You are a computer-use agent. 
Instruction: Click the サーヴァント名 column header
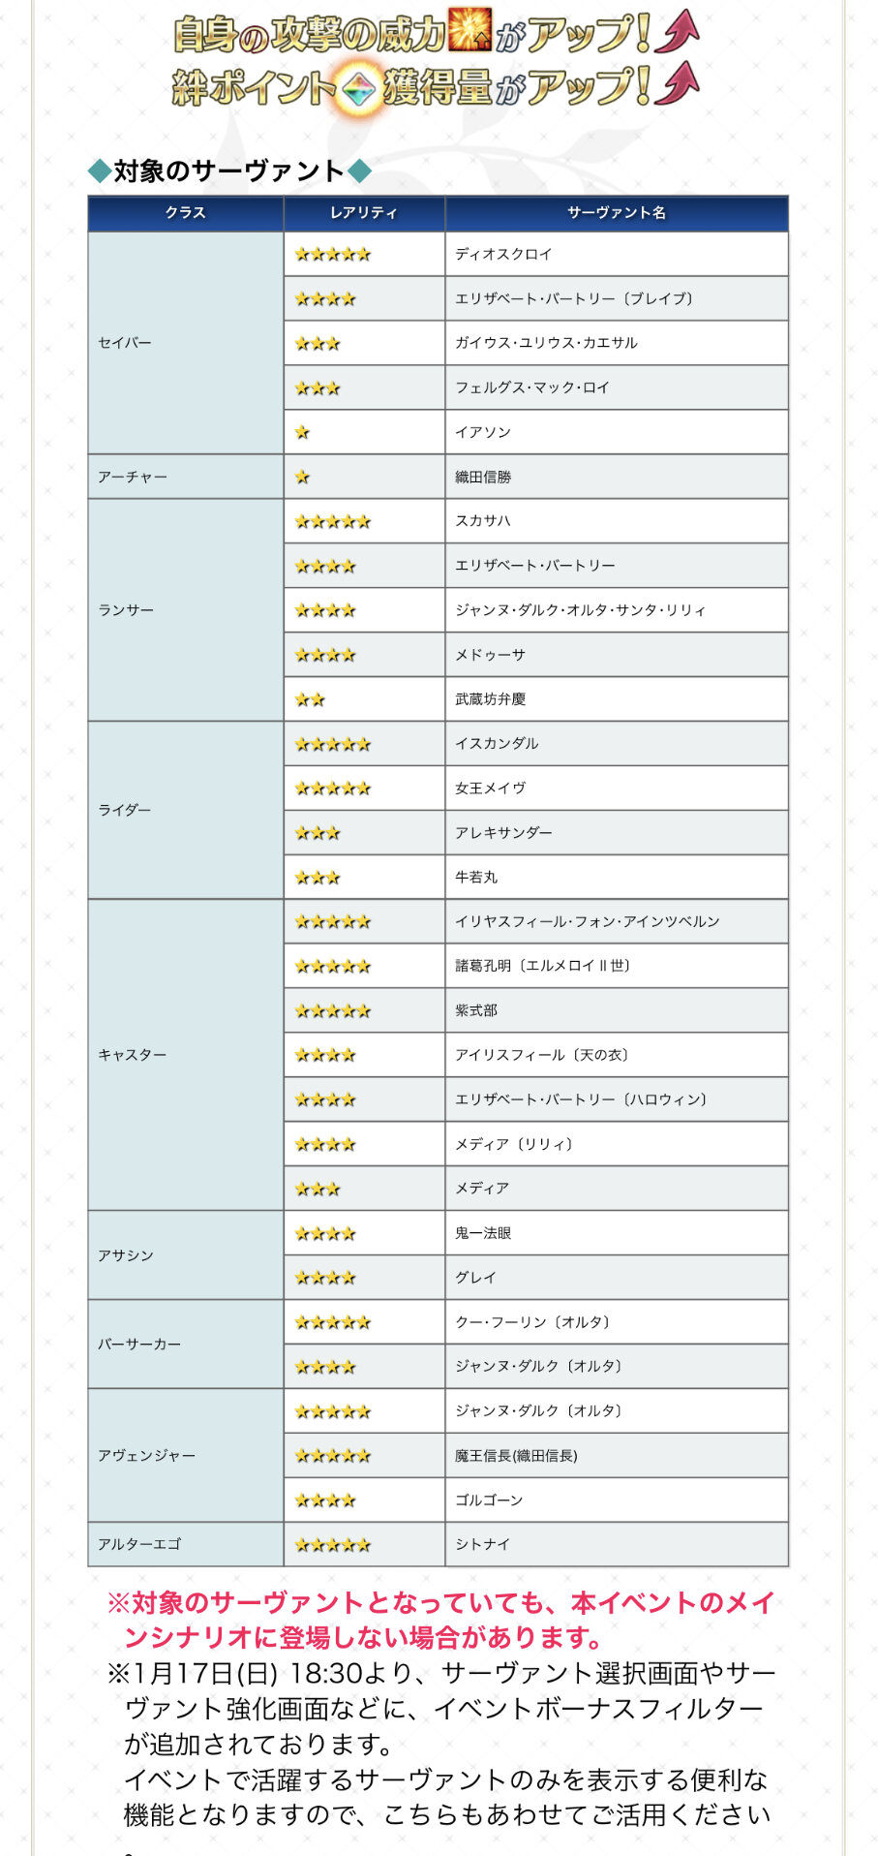tap(617, 213)
